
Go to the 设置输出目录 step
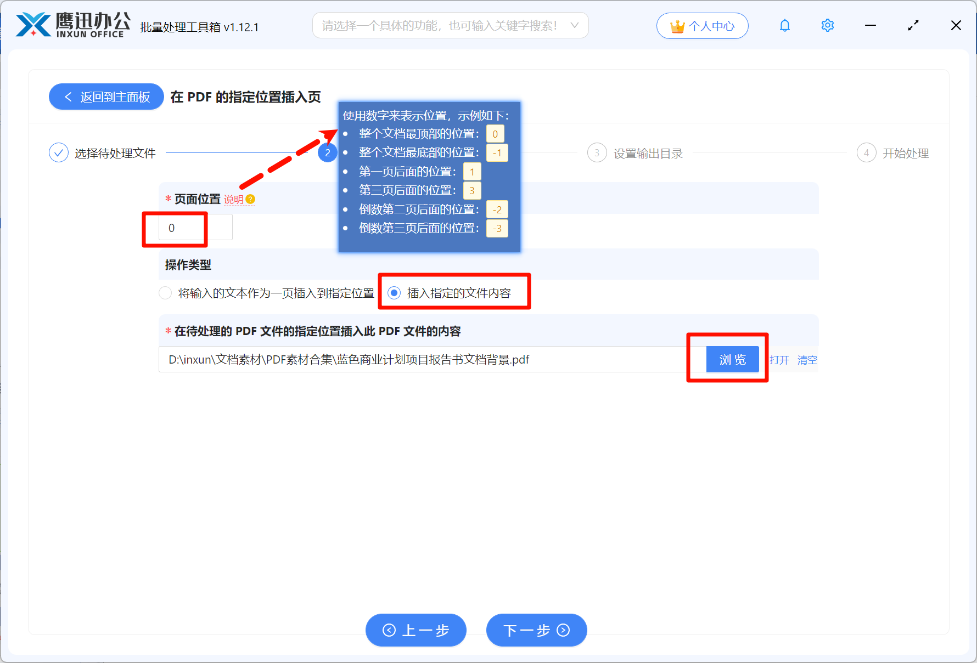(648, 154)
